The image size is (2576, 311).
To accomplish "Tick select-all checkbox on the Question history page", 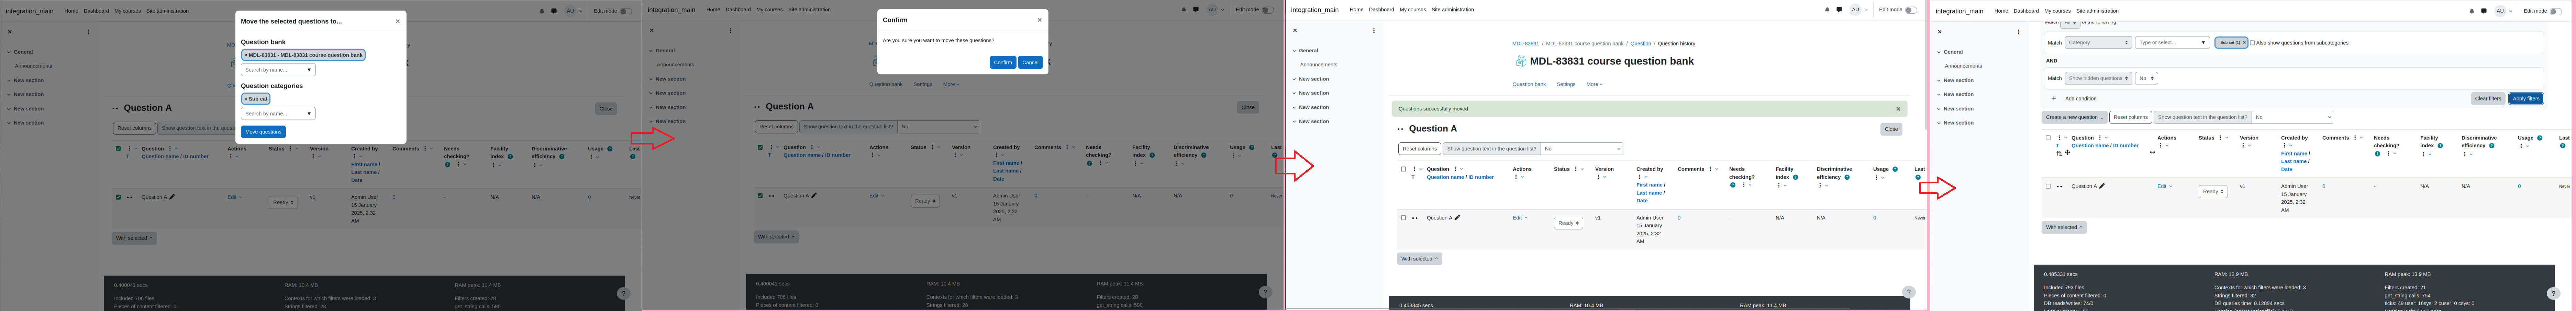I will click(x=1403, y=169).
